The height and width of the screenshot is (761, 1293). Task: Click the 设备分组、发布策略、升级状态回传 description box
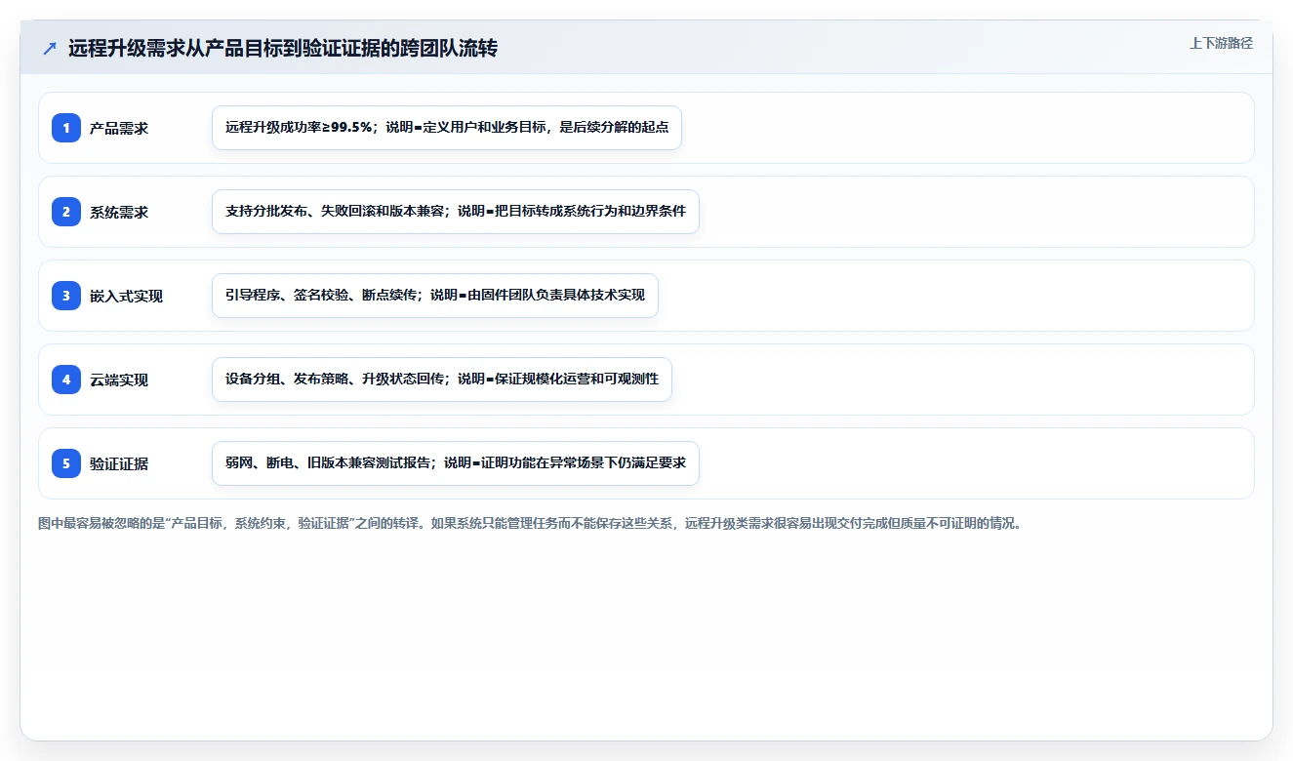442,380
